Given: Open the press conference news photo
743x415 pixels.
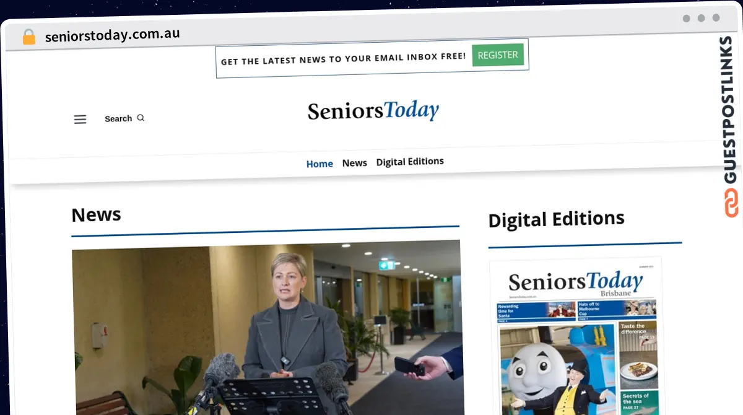Looking at the screenshot, I should [267, 327].
